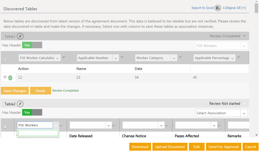
Task: Click the Export to Excel icon
Action: 218,8
